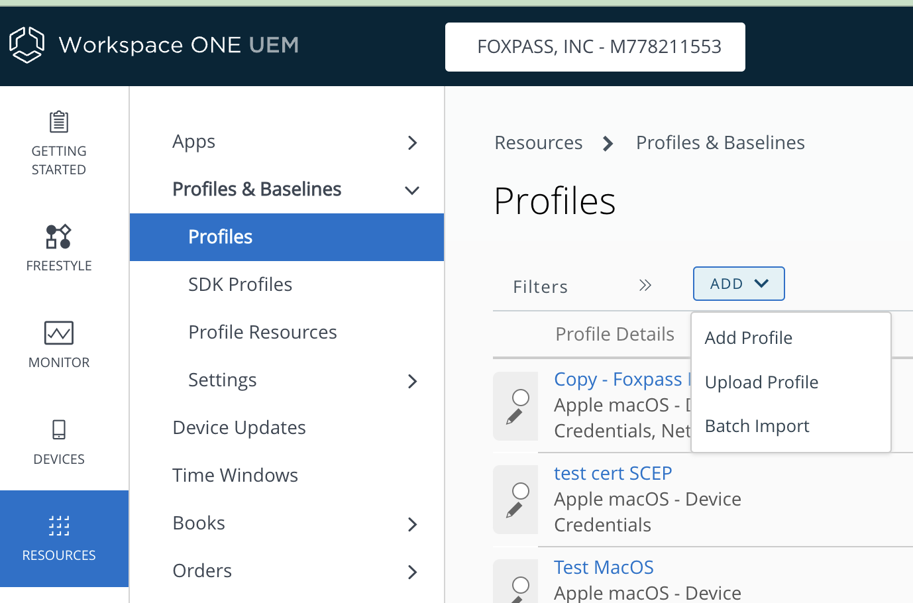Expand the Books submenu chevron
Viewport: 913px width, 603px height.
[412, 524]
